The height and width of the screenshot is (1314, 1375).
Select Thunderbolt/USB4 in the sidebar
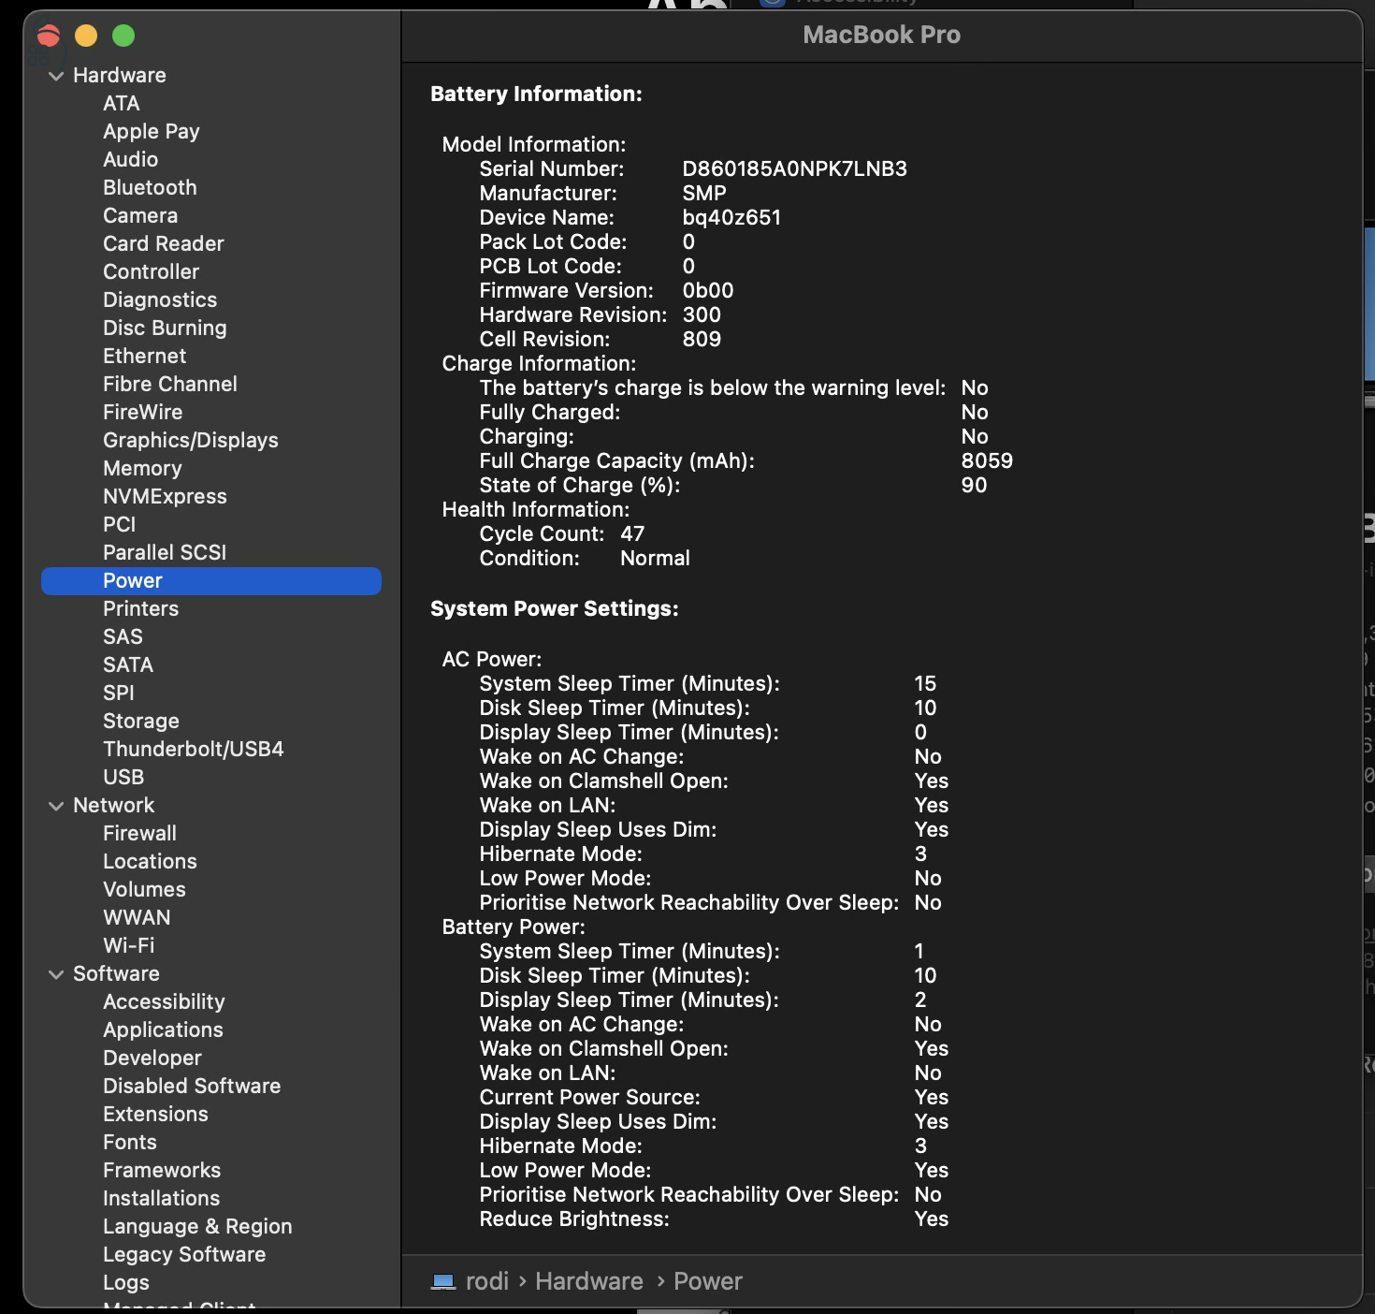[194, 749]
